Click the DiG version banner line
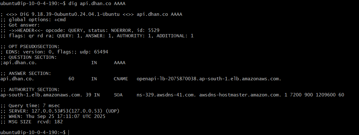The image size is (359, 135). click(91, 14)
